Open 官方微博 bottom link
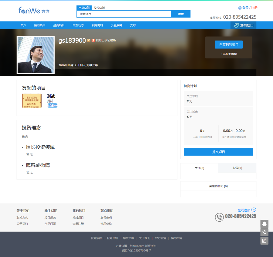 [x=161, y=238]
